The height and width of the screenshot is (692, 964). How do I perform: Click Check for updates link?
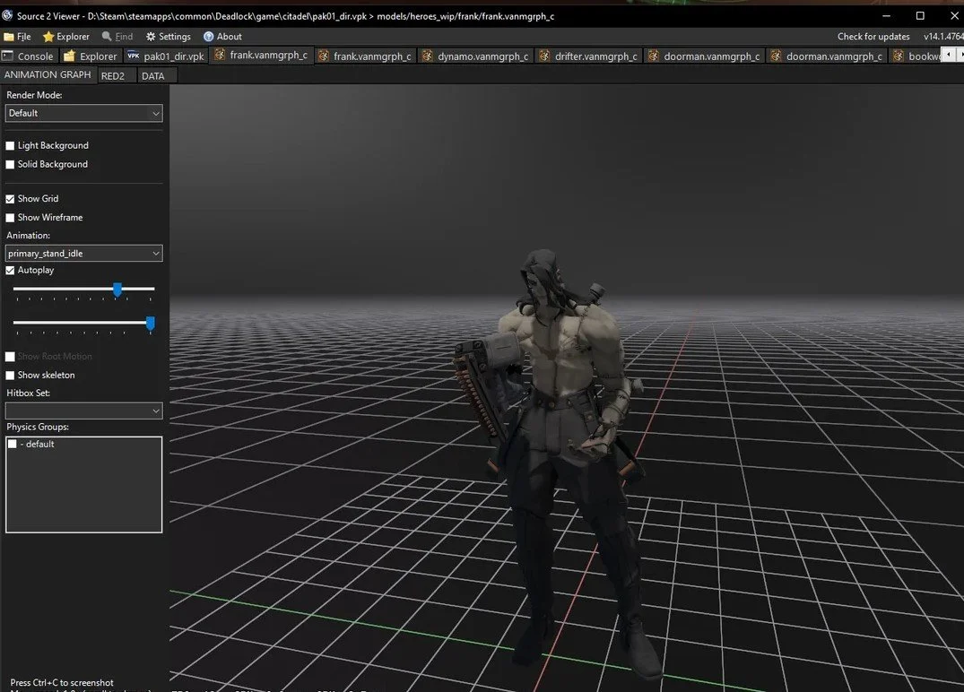click(873, 36)
